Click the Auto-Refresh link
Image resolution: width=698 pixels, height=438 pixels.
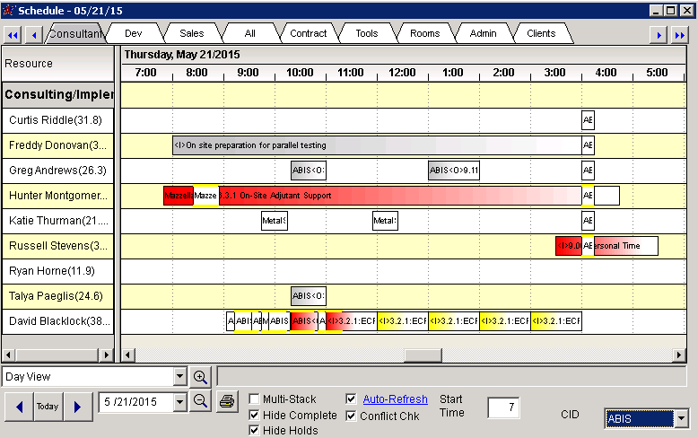click(x=395, y=399)
